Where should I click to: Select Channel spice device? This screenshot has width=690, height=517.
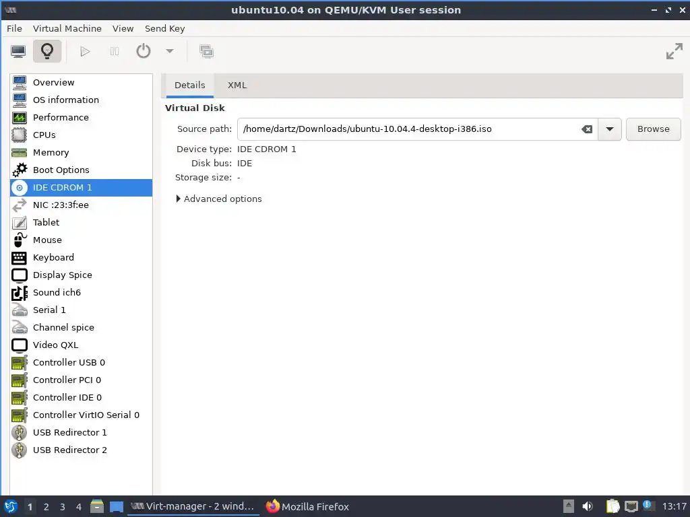[x=81, y=328]
